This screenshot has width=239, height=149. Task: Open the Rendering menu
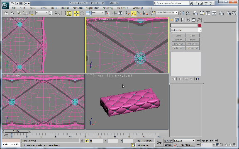pyautogui.click(x=107, y=8)
